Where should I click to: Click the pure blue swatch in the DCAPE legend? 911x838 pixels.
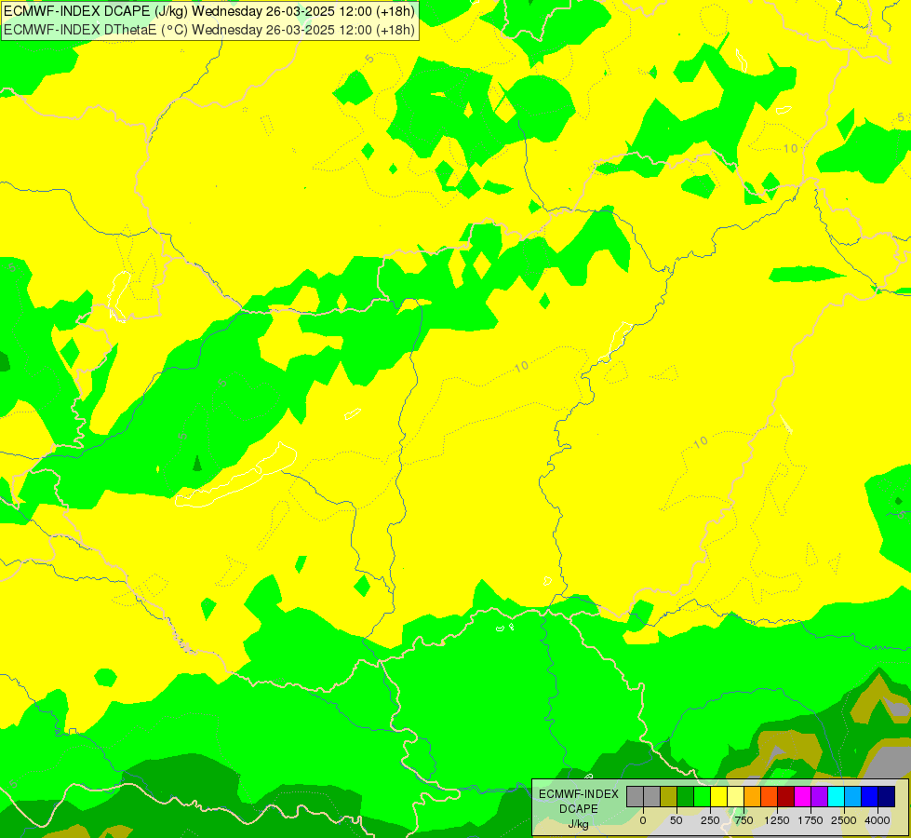[870, 797]
